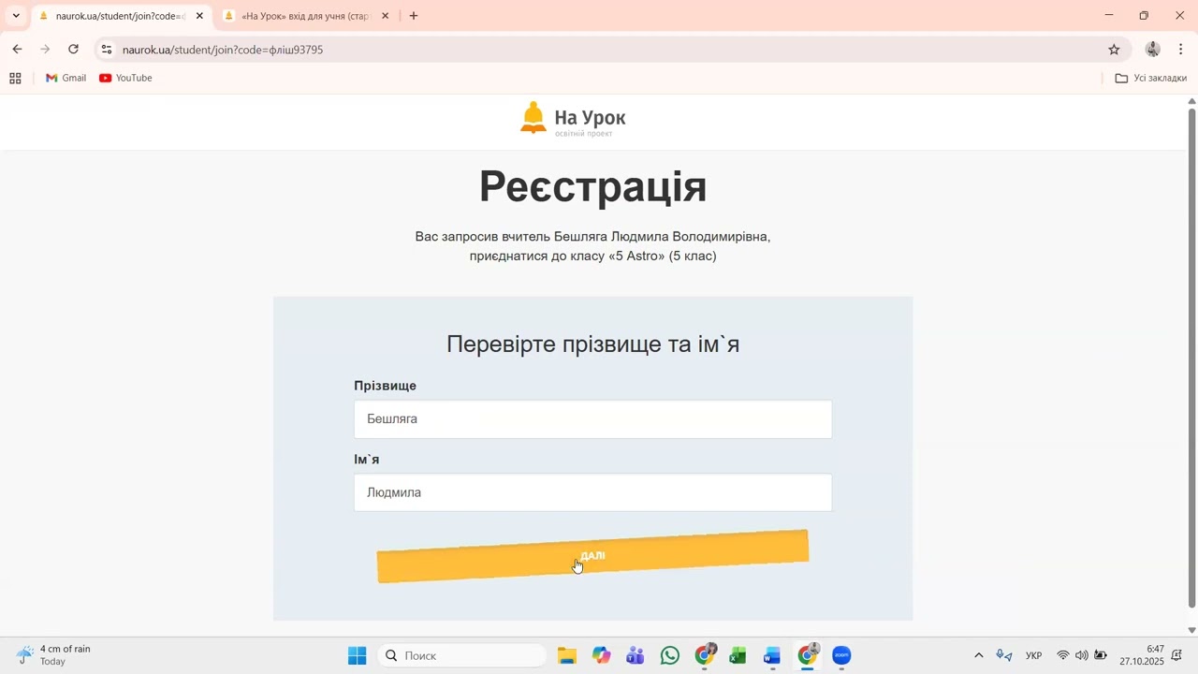The width and height of the screenshot is (1198, 674).
Task: Click the yellow ДАЛІ button
Action: click(592, 556)
